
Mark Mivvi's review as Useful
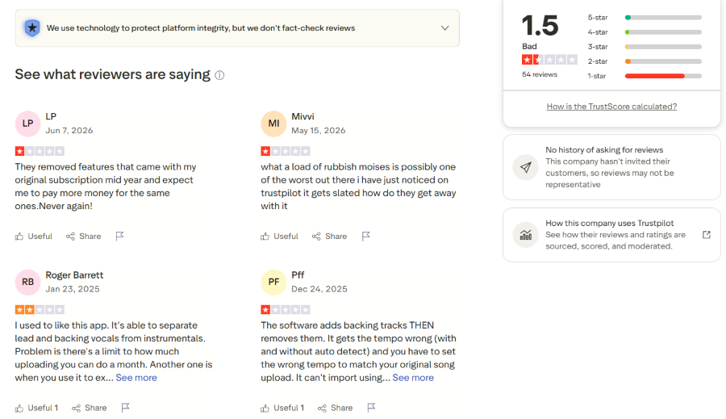pyautogui.click(x=279, y=237)
